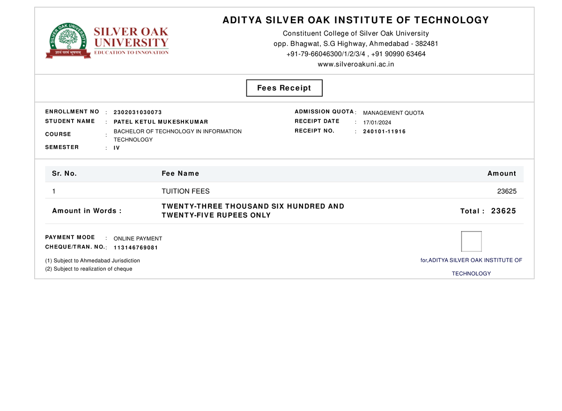The width and height of the screenshot is (562, 411).
Task: Select the Total amount 23625 value
Action: (503, 211)
